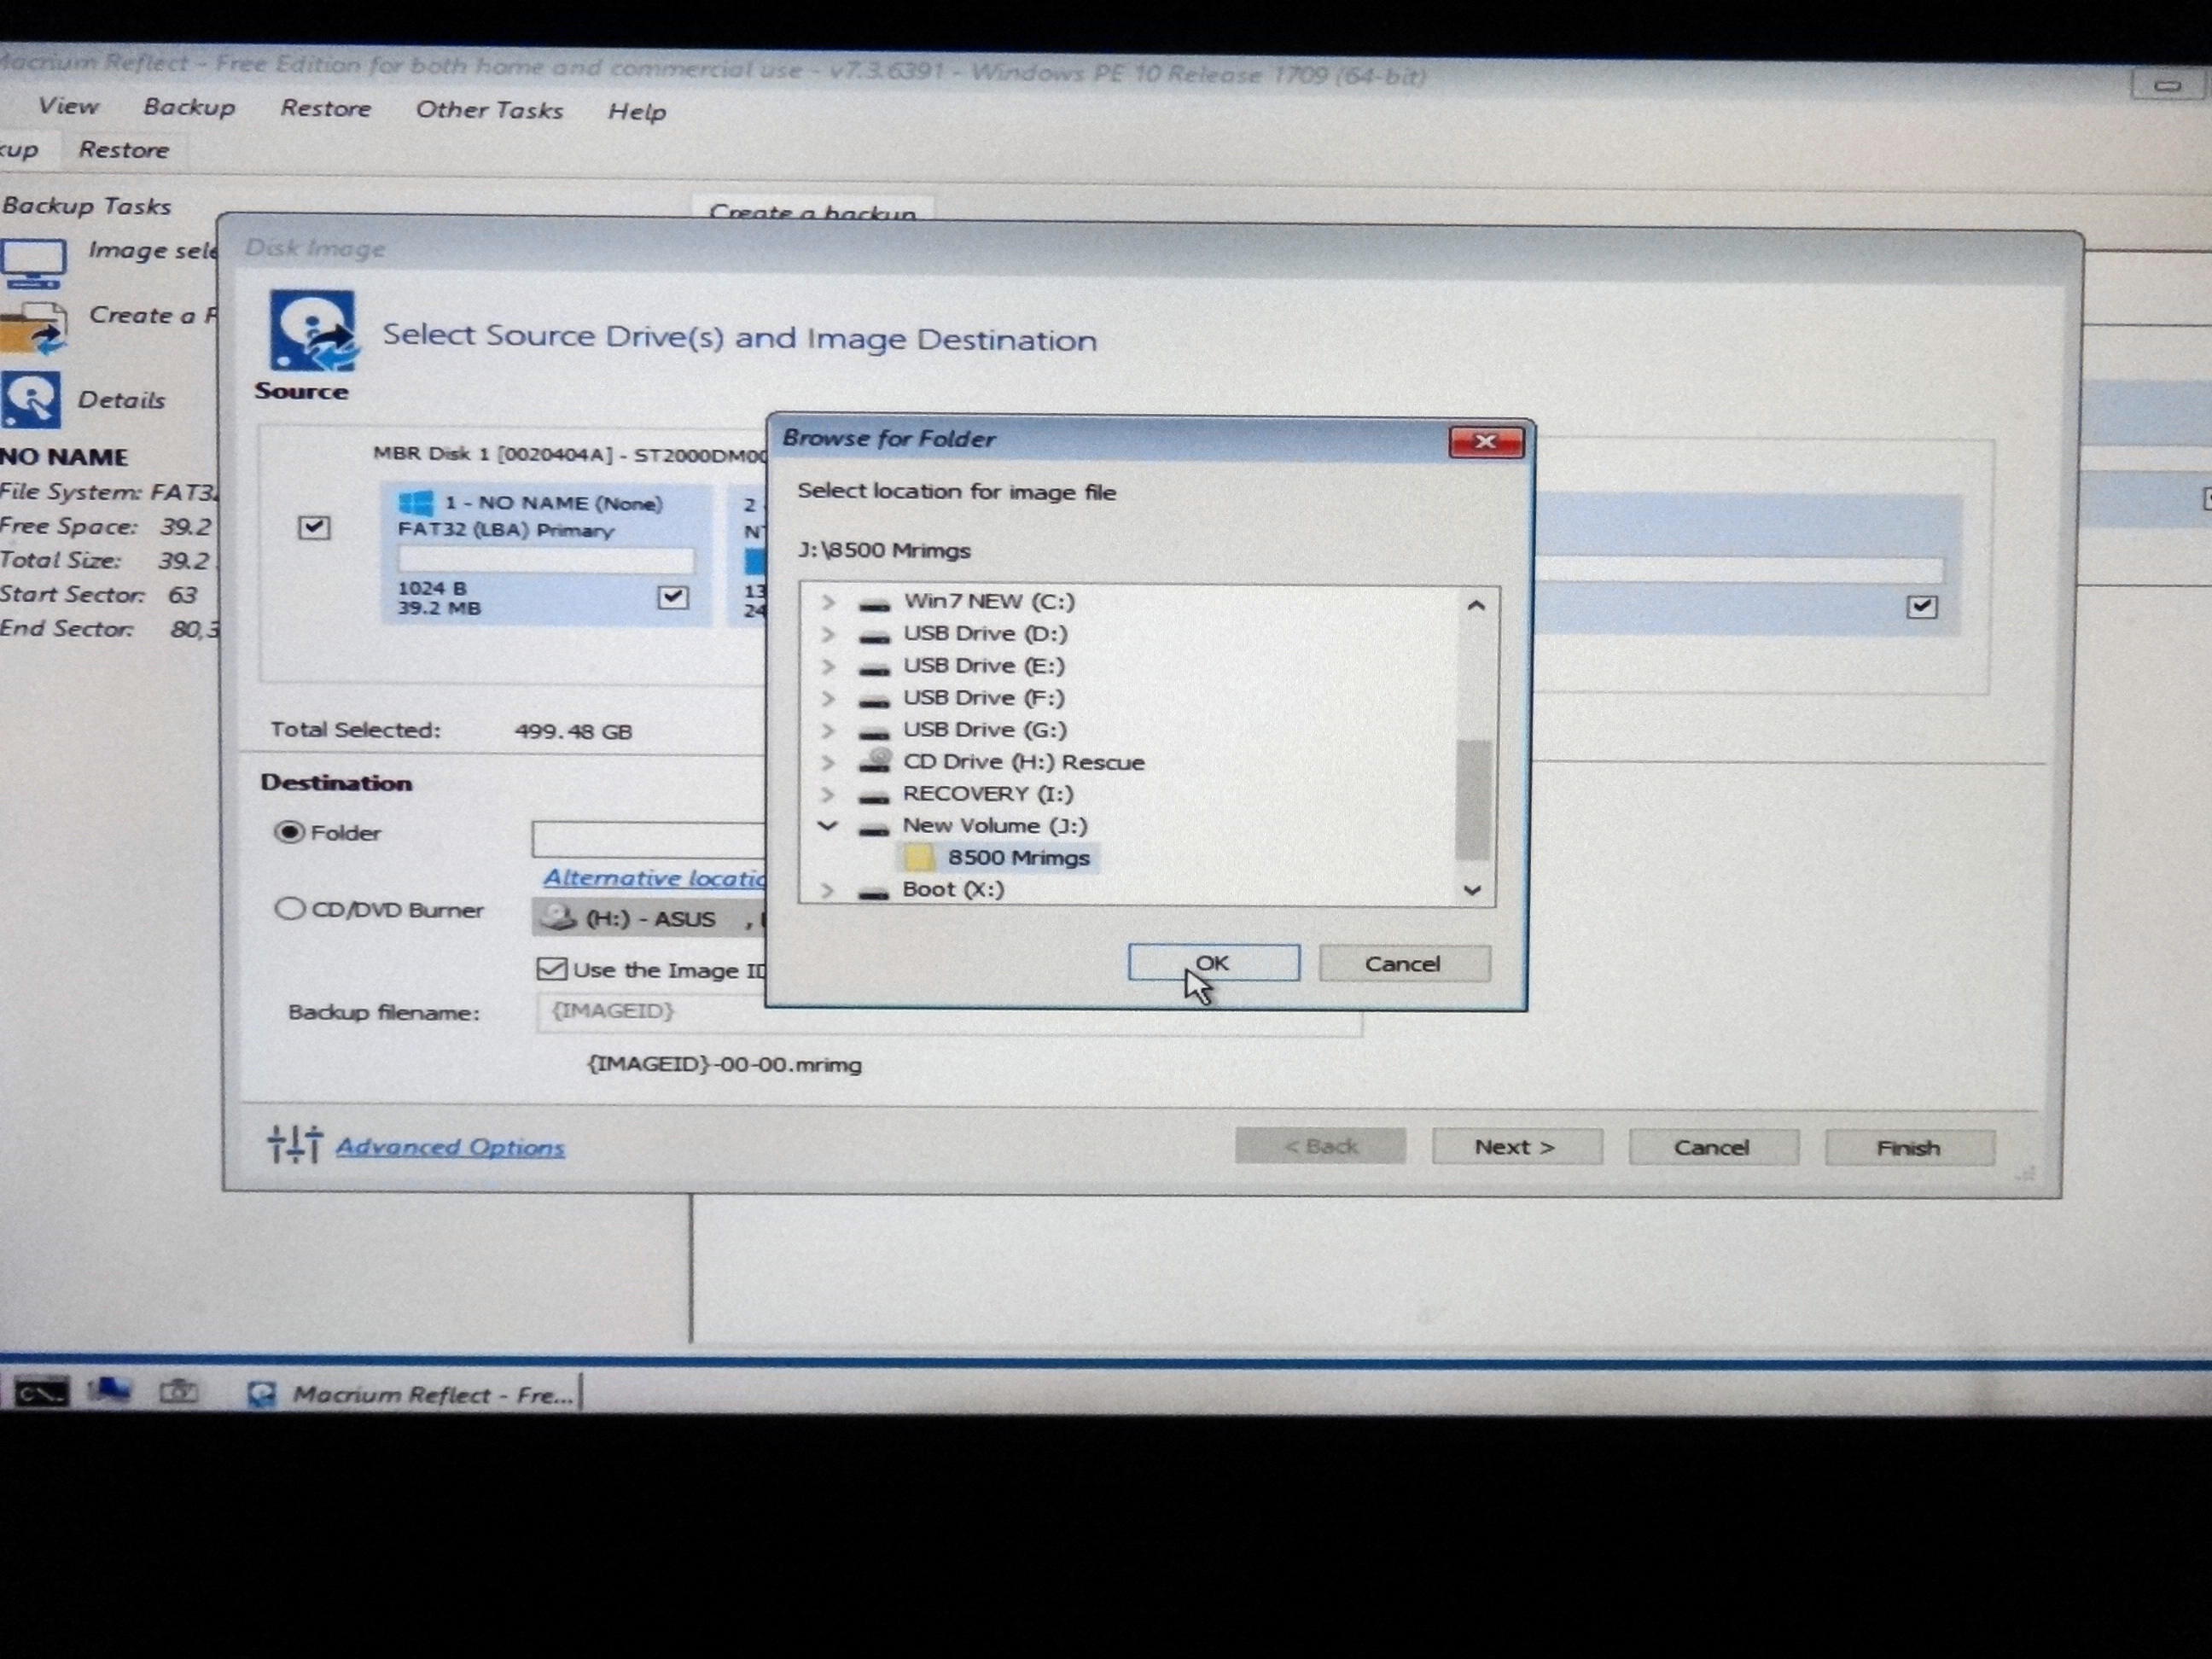This screenshot has height=1659, width=2212.
Task: Collapse New Volume (J:) node
Action: (x=827, y=826)
